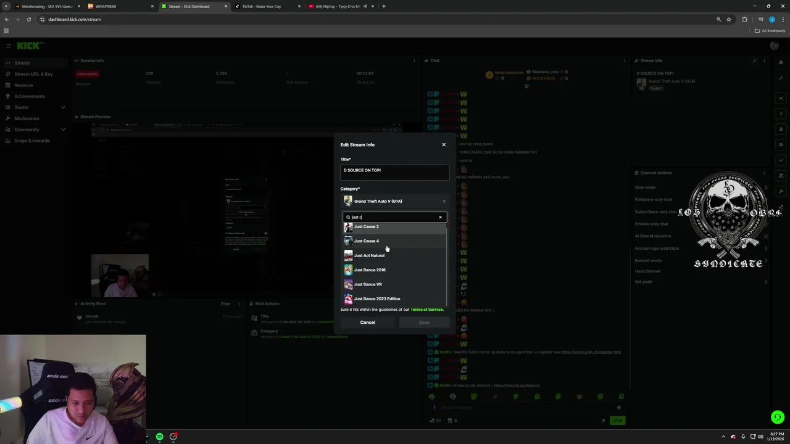Click the stream Title text field
The image size is (790, 444).
click(x=394, y=172)
